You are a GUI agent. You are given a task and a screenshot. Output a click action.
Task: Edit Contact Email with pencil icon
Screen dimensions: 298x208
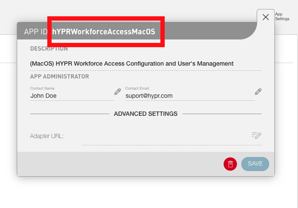click(x=258, y=92)
